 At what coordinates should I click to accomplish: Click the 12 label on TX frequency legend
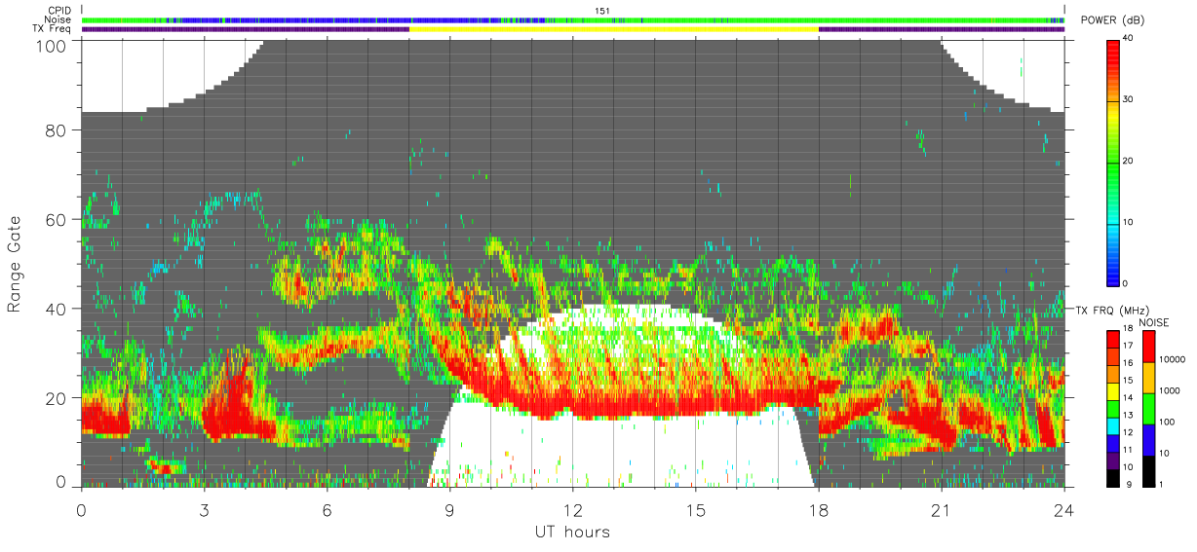[x=1128, y=432]
